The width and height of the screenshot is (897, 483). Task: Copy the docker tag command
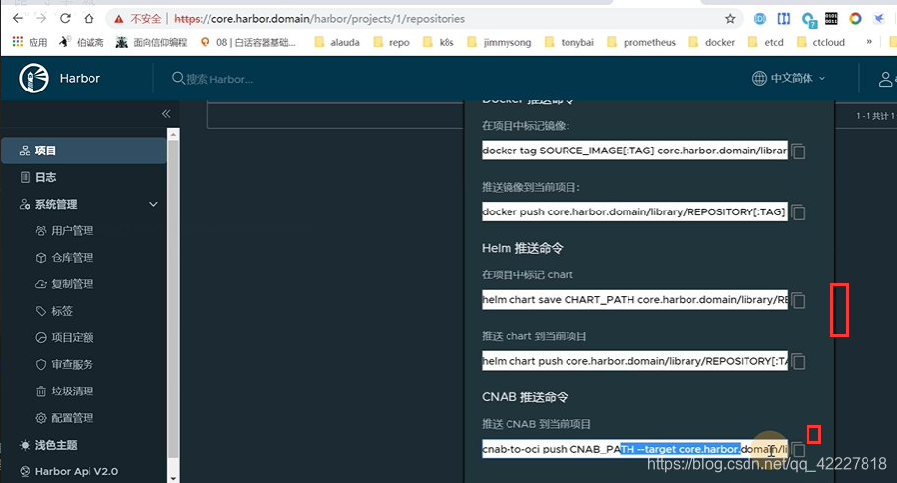(798, 151)
